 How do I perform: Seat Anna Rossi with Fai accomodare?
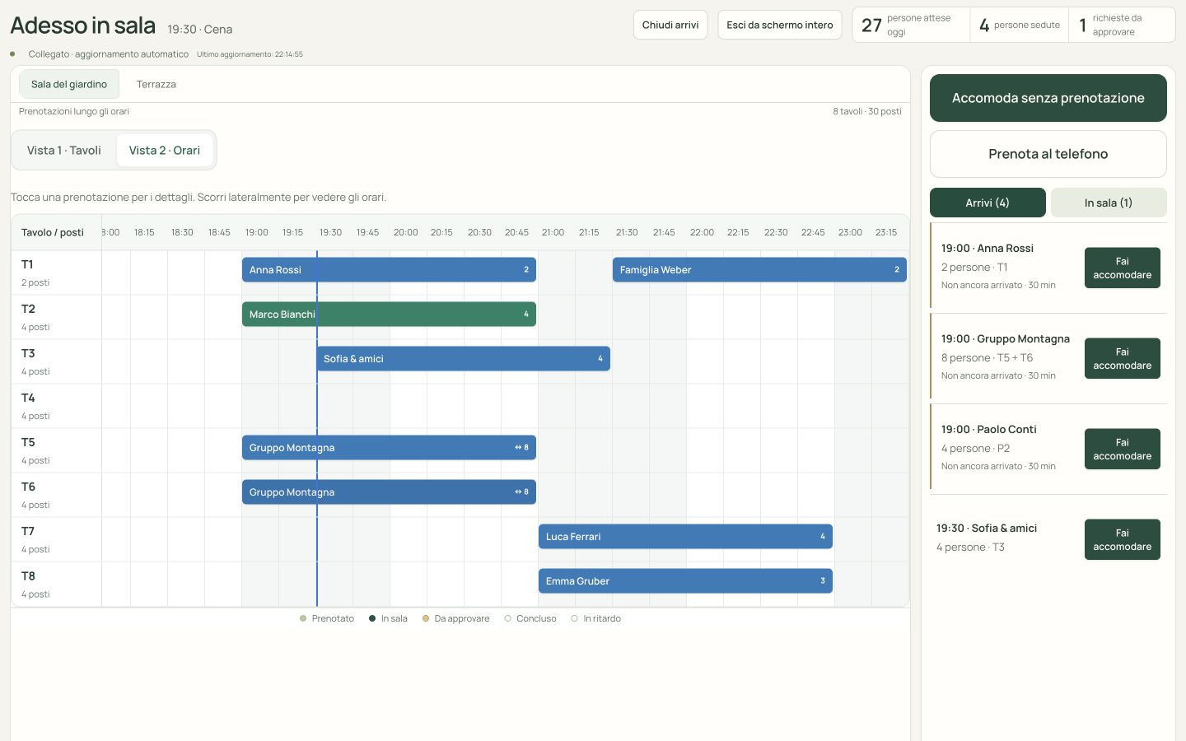click(1123, 268)
